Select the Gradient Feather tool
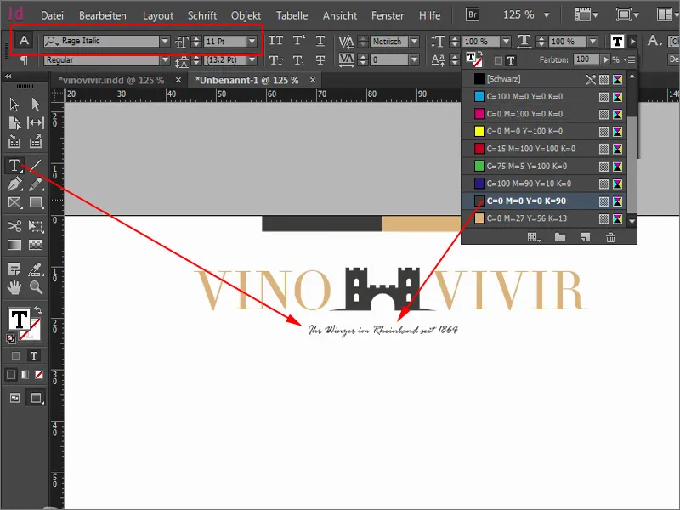Viewport: 680px width, 510px height. (x=36, y=245)
